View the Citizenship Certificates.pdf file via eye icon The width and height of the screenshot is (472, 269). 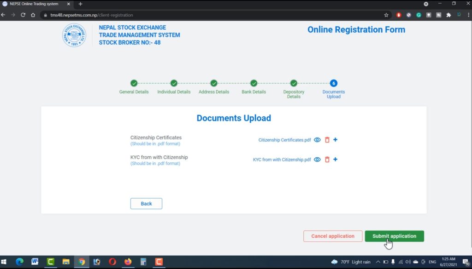[x=317, y=140]
